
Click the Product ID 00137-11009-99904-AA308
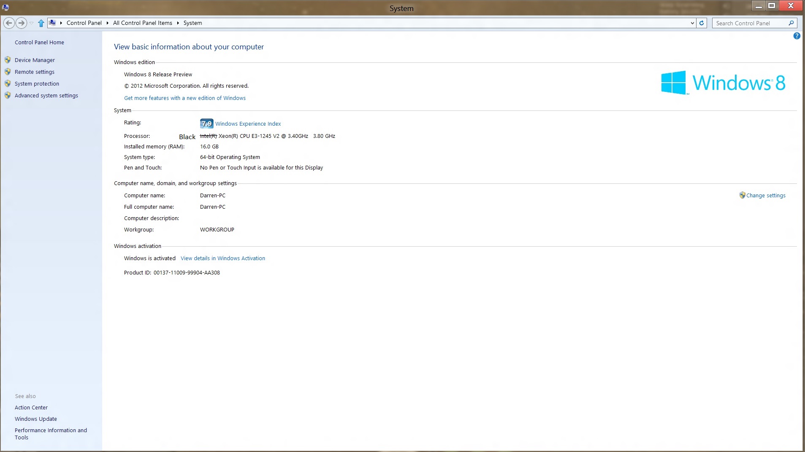[x=187, y=273]
